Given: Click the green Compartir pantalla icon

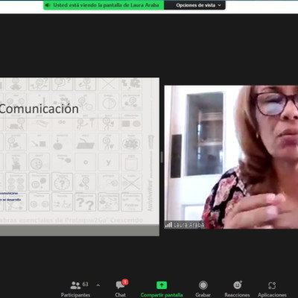Looking at the screenshot, I should coord(162,285).
